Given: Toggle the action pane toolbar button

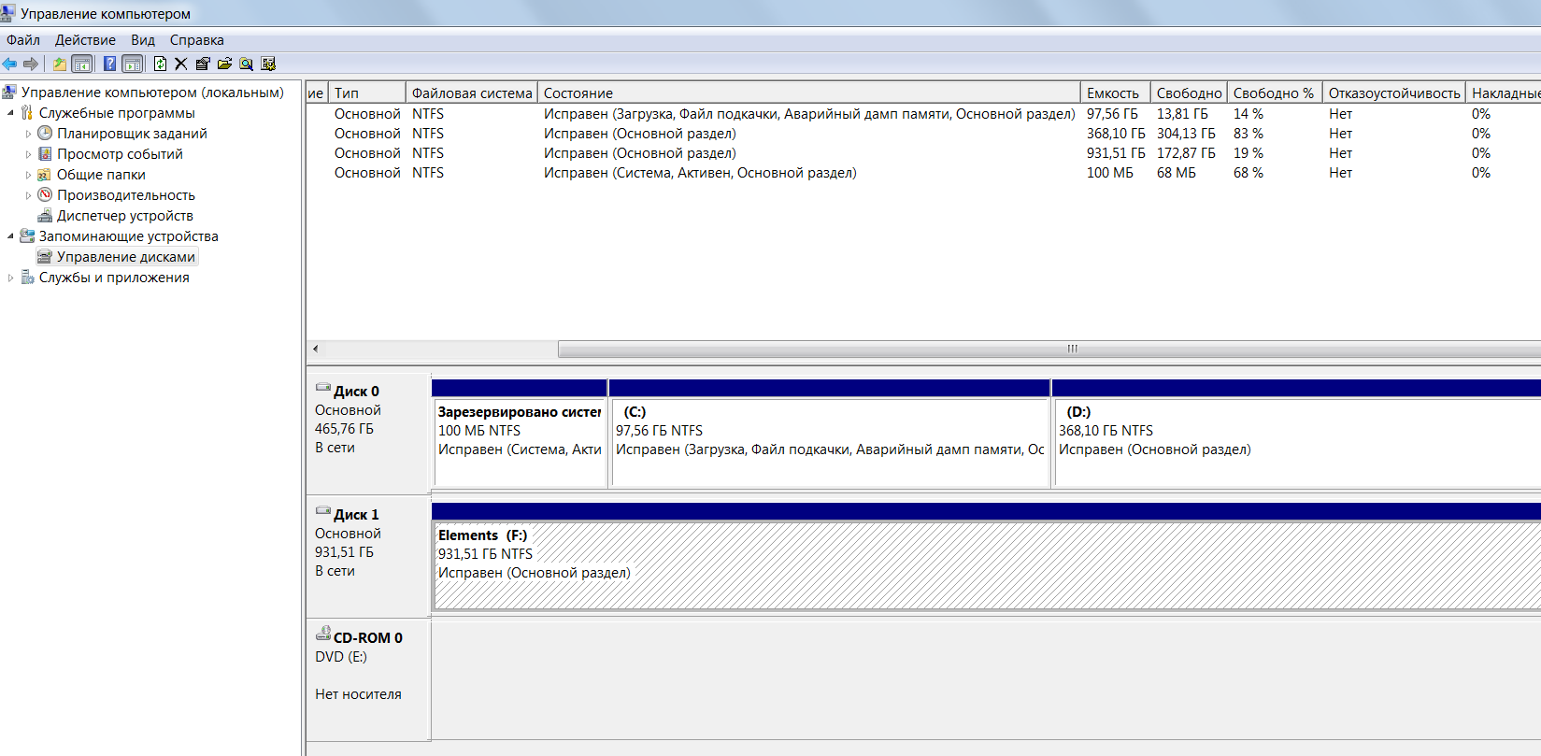Looking at the screenshot, I should pos(133,64).
